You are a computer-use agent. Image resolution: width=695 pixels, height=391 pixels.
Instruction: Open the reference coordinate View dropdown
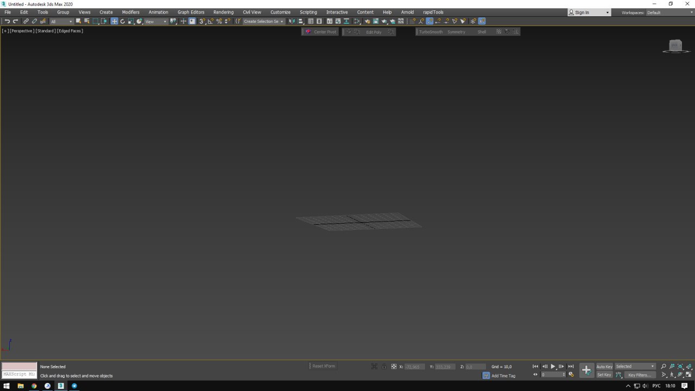(x=156, y=21)
